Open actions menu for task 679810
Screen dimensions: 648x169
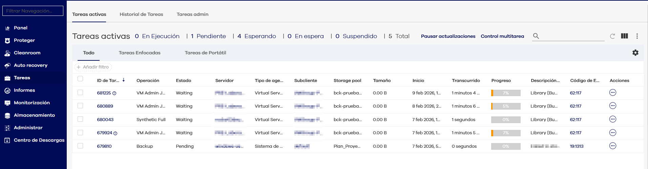point(612,146)
